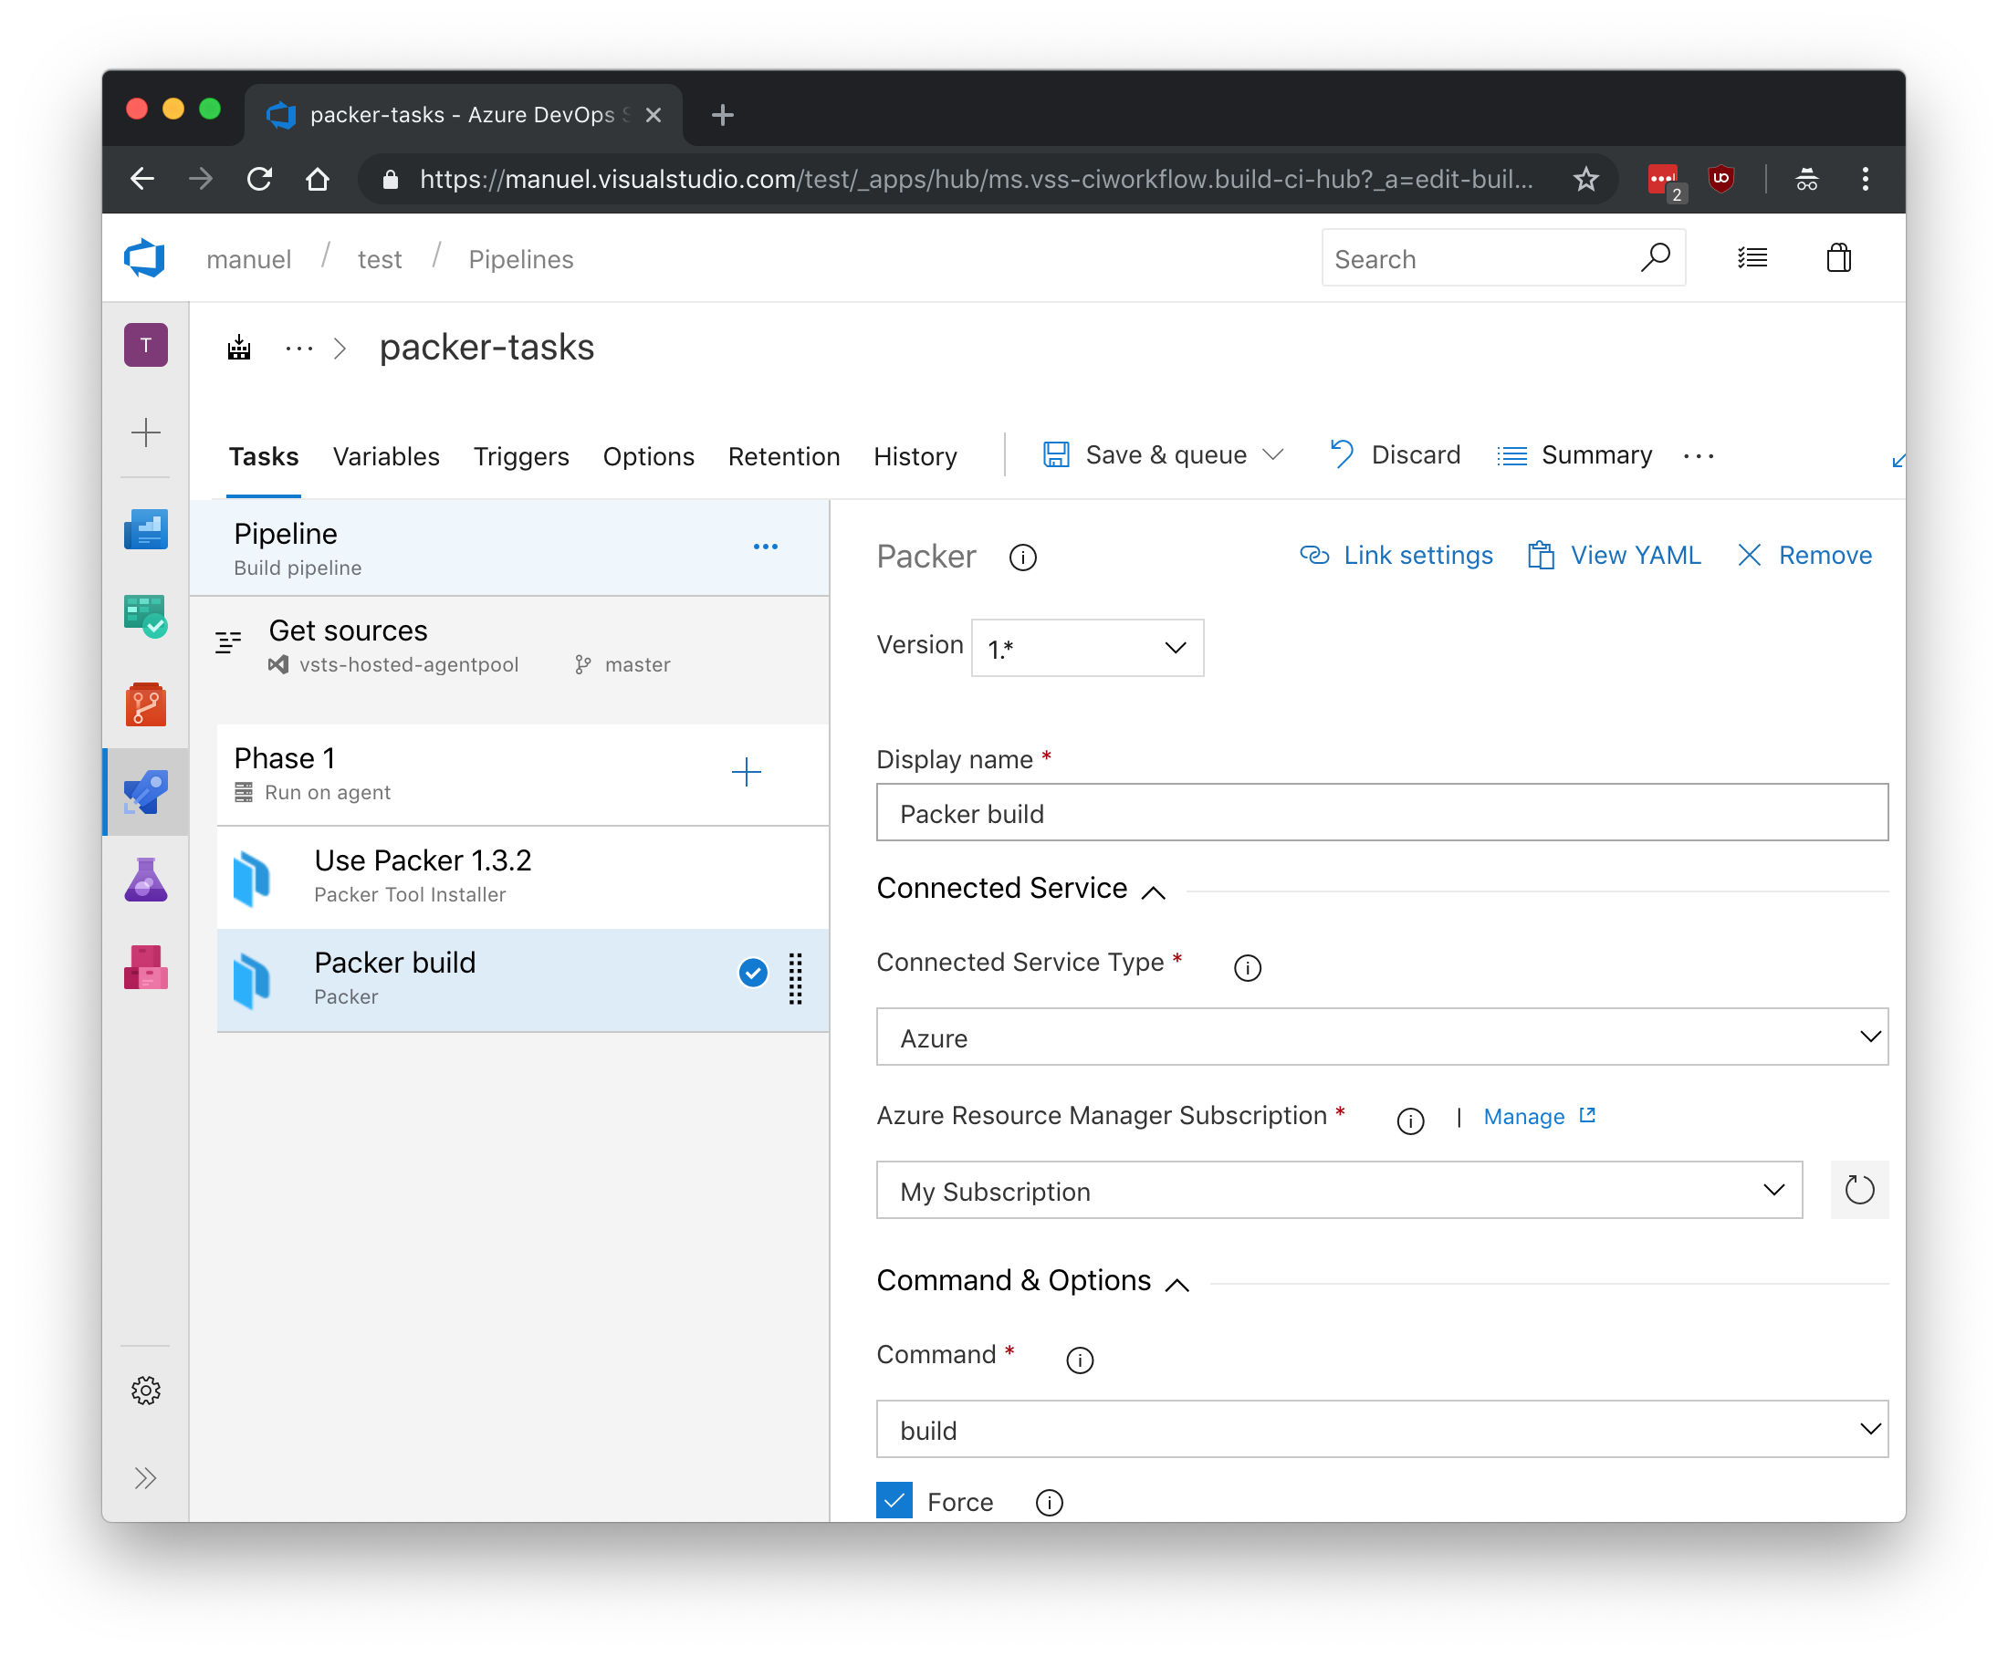This screenshot has width=2008, height=1657.
Task: Collapse the Command & Options section
Action: tap(1177, 1284)
